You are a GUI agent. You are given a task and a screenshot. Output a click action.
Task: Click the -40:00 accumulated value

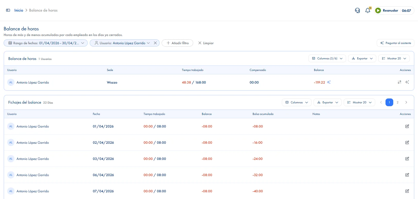pos(258,191)
